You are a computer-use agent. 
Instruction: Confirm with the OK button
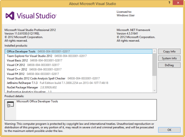pos(169,130)
